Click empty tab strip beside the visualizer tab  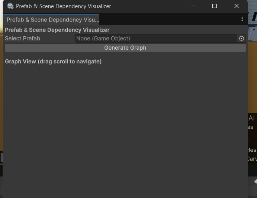[x=167, y=19]
